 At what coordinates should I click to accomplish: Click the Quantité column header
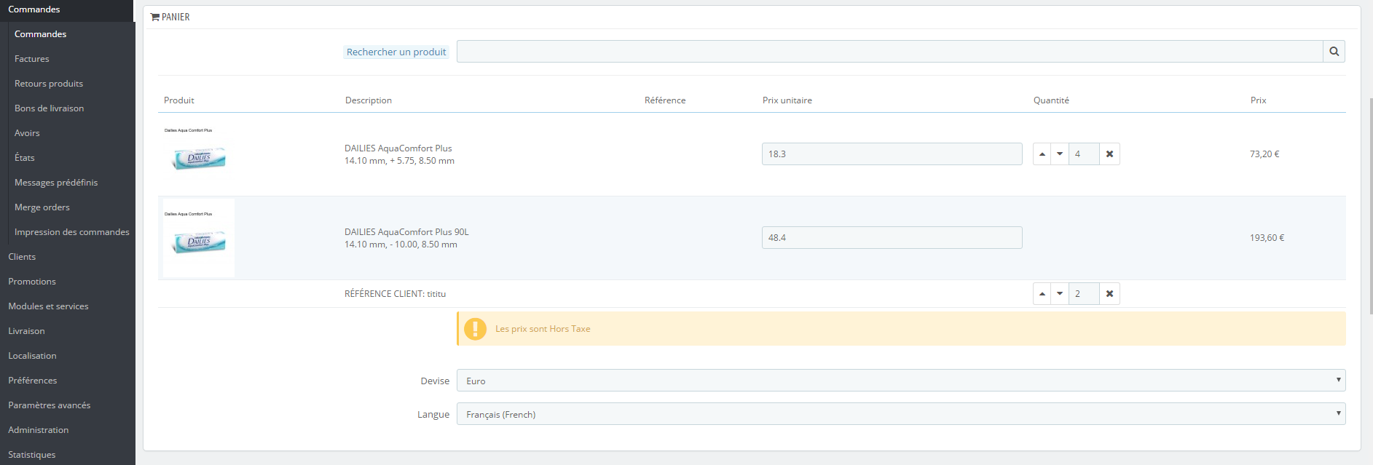1051,100
